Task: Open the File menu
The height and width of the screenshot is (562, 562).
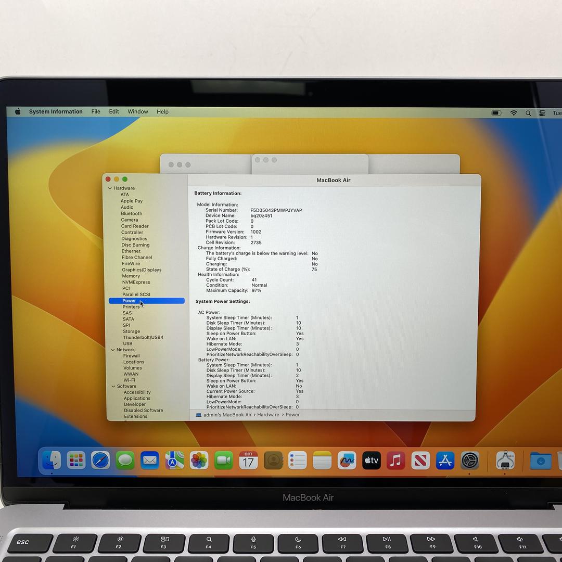Action: click(96, 111)
